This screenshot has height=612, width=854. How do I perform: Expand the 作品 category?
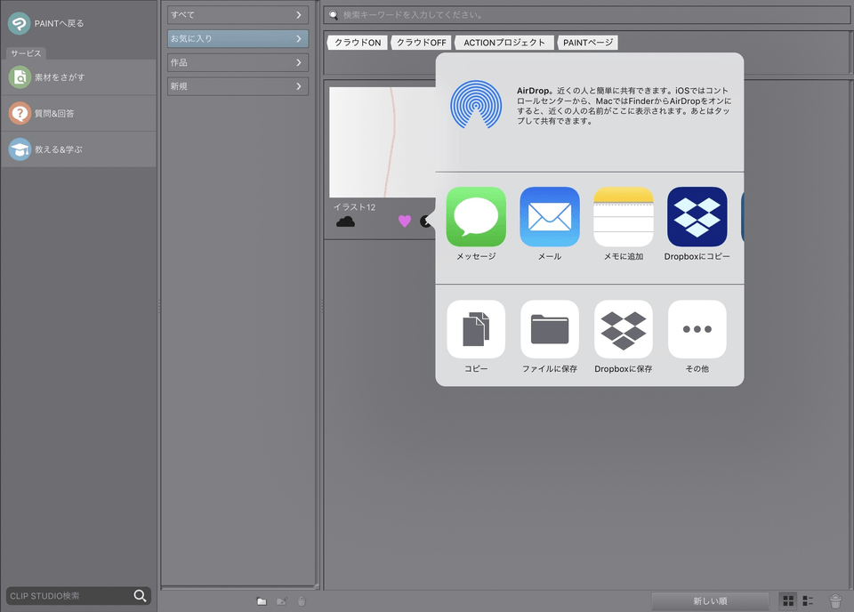coord(238,62)
